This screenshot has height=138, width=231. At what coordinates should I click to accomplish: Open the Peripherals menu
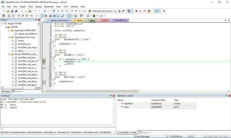pos(49,7)
